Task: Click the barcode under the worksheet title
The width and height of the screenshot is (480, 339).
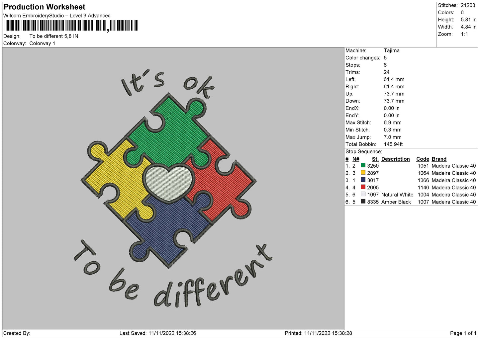Action: (71, 26)
